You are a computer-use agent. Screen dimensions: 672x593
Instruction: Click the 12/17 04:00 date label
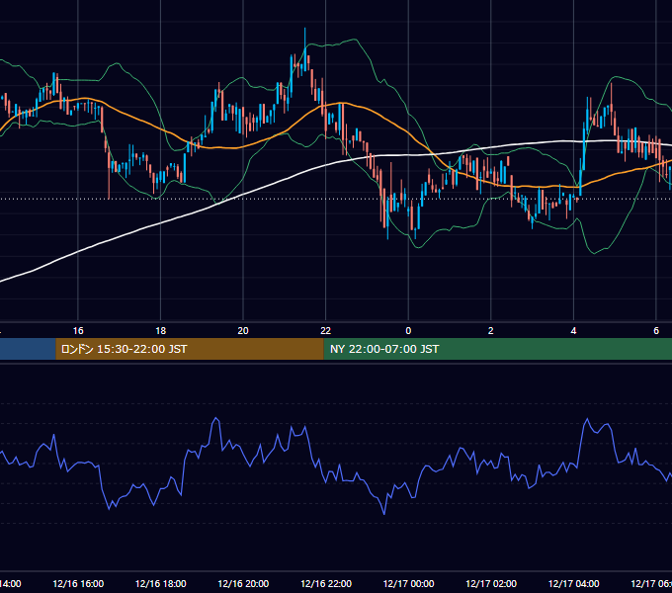point(573,583)
